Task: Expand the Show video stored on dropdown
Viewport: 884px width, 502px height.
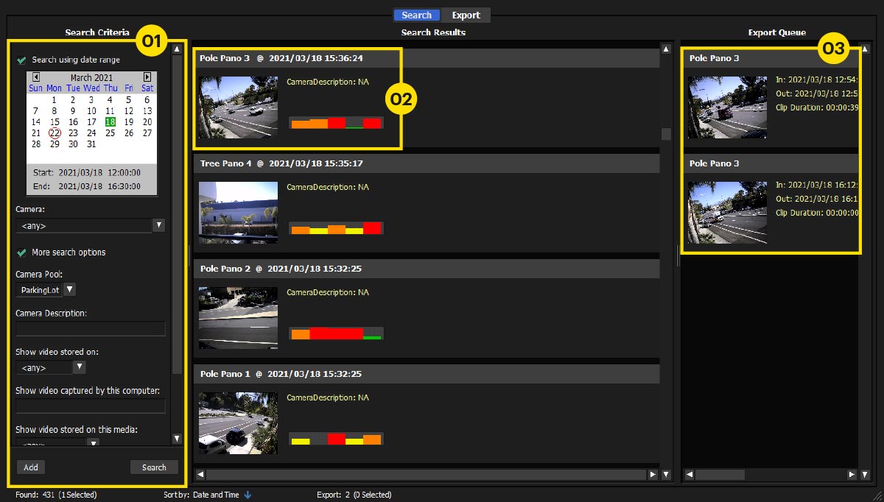Action: point(80,367)
